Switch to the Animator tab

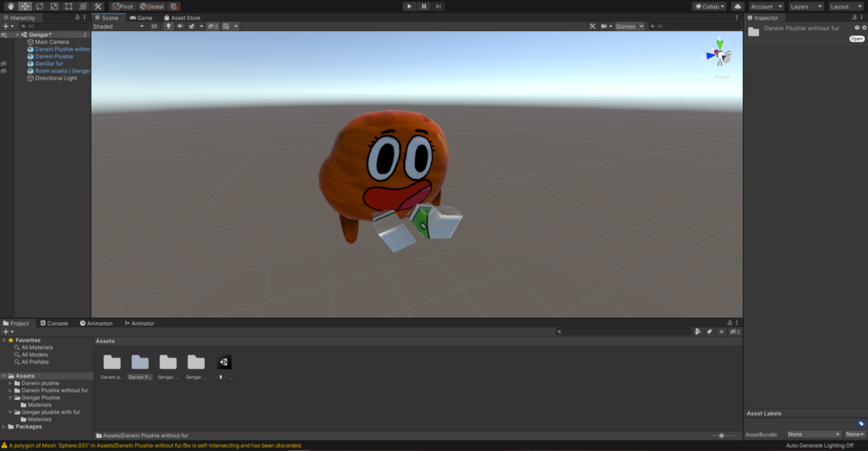(140, 323)
